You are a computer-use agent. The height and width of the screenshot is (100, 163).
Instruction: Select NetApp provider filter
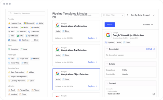pyautogui.click(x=12, y=40)
